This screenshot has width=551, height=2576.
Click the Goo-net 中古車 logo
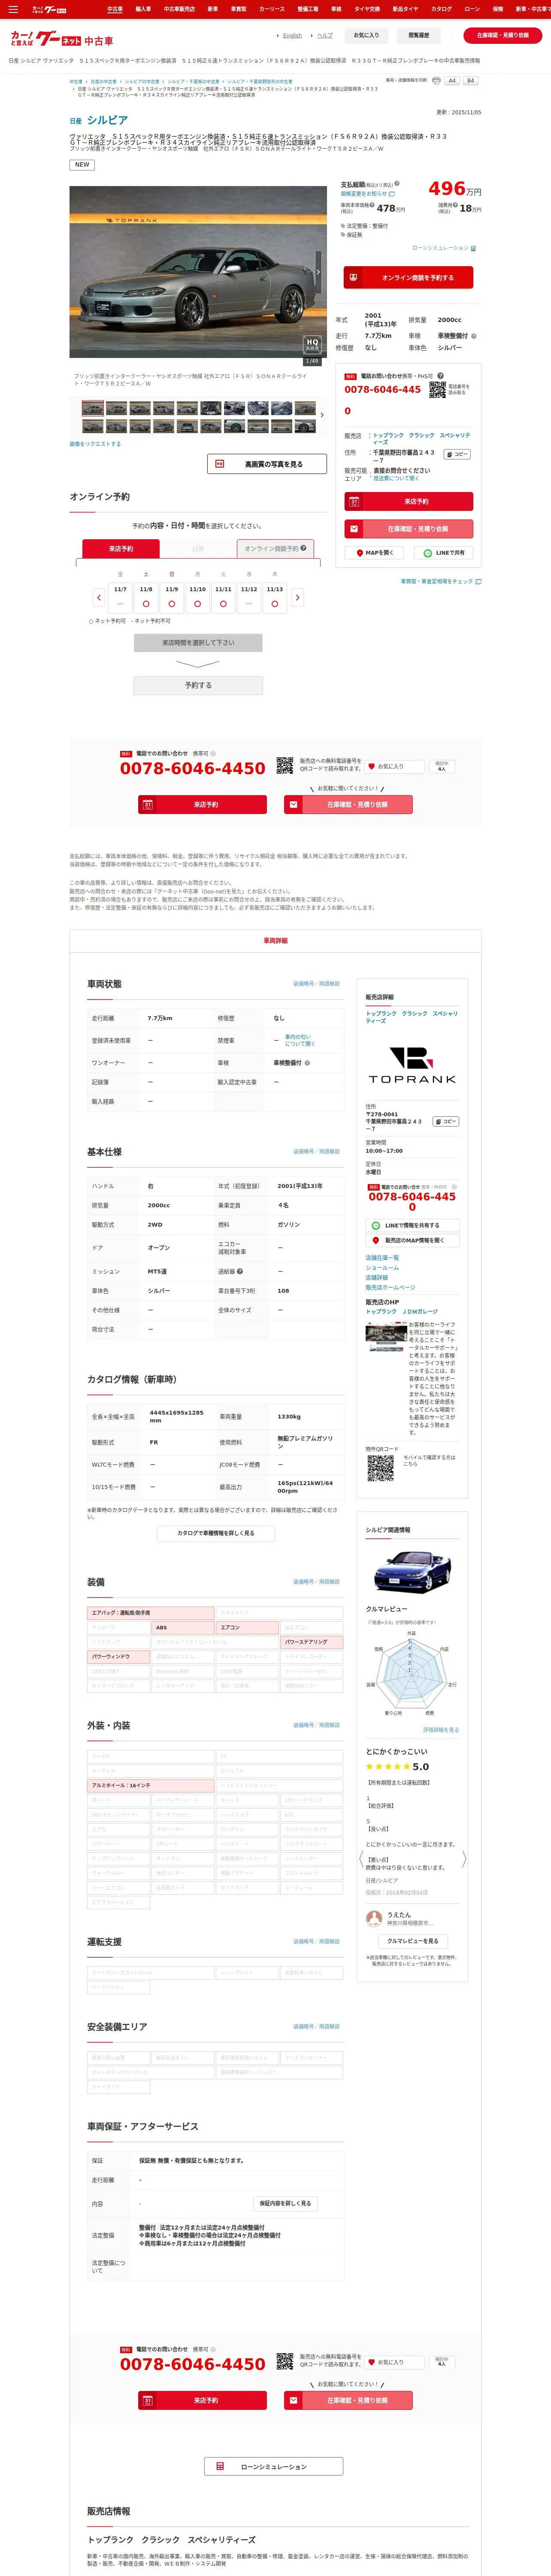[x=62, y=38]
